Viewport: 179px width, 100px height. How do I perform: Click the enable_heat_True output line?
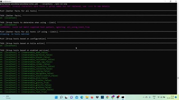(23, 92)
